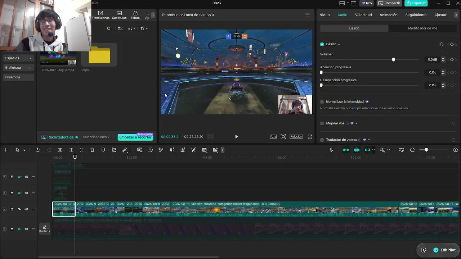The height and width of the screenshot is (259, 461).
Task: Open the Subtítulos panel
Action: 119,15
